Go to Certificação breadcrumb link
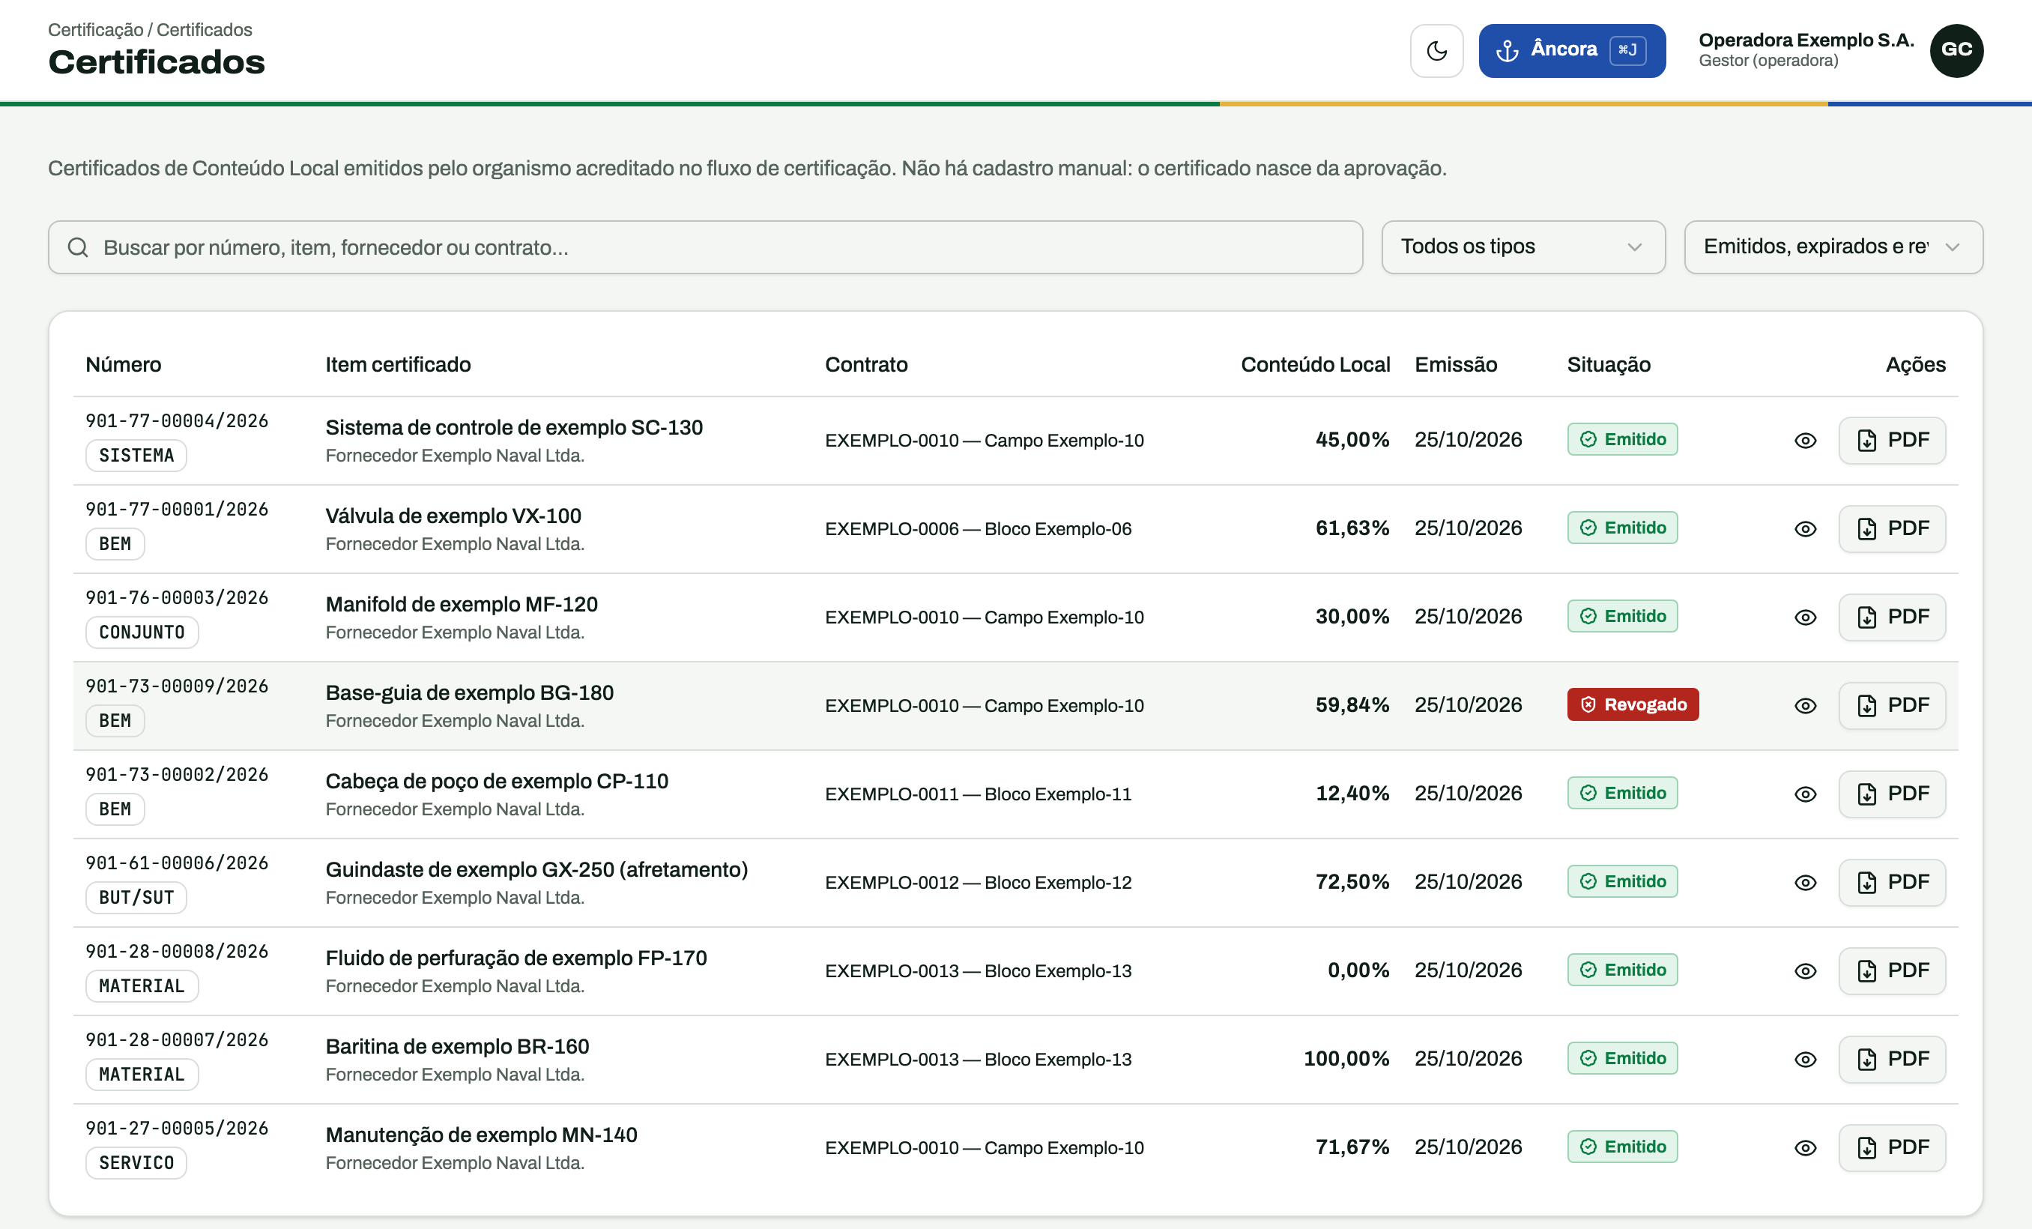The height and width of the screenshot is (1229, 2032). [96, 30]
